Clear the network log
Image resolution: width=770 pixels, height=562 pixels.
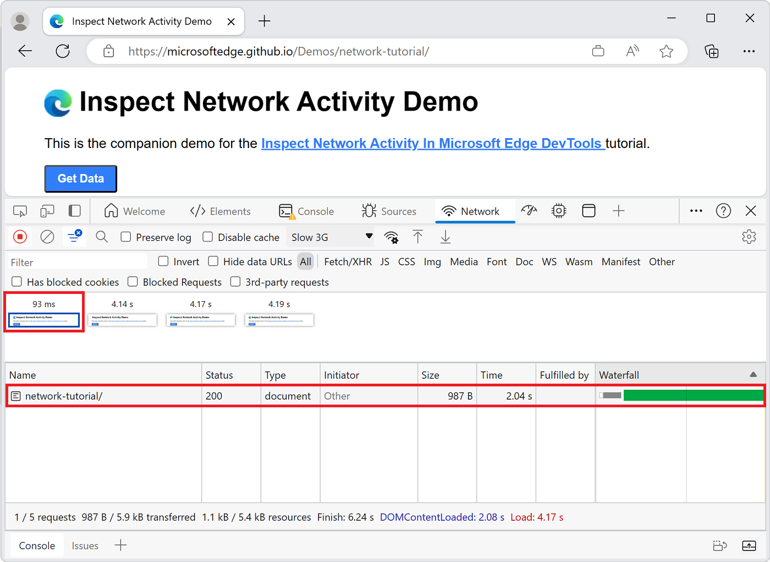point(47,237)
